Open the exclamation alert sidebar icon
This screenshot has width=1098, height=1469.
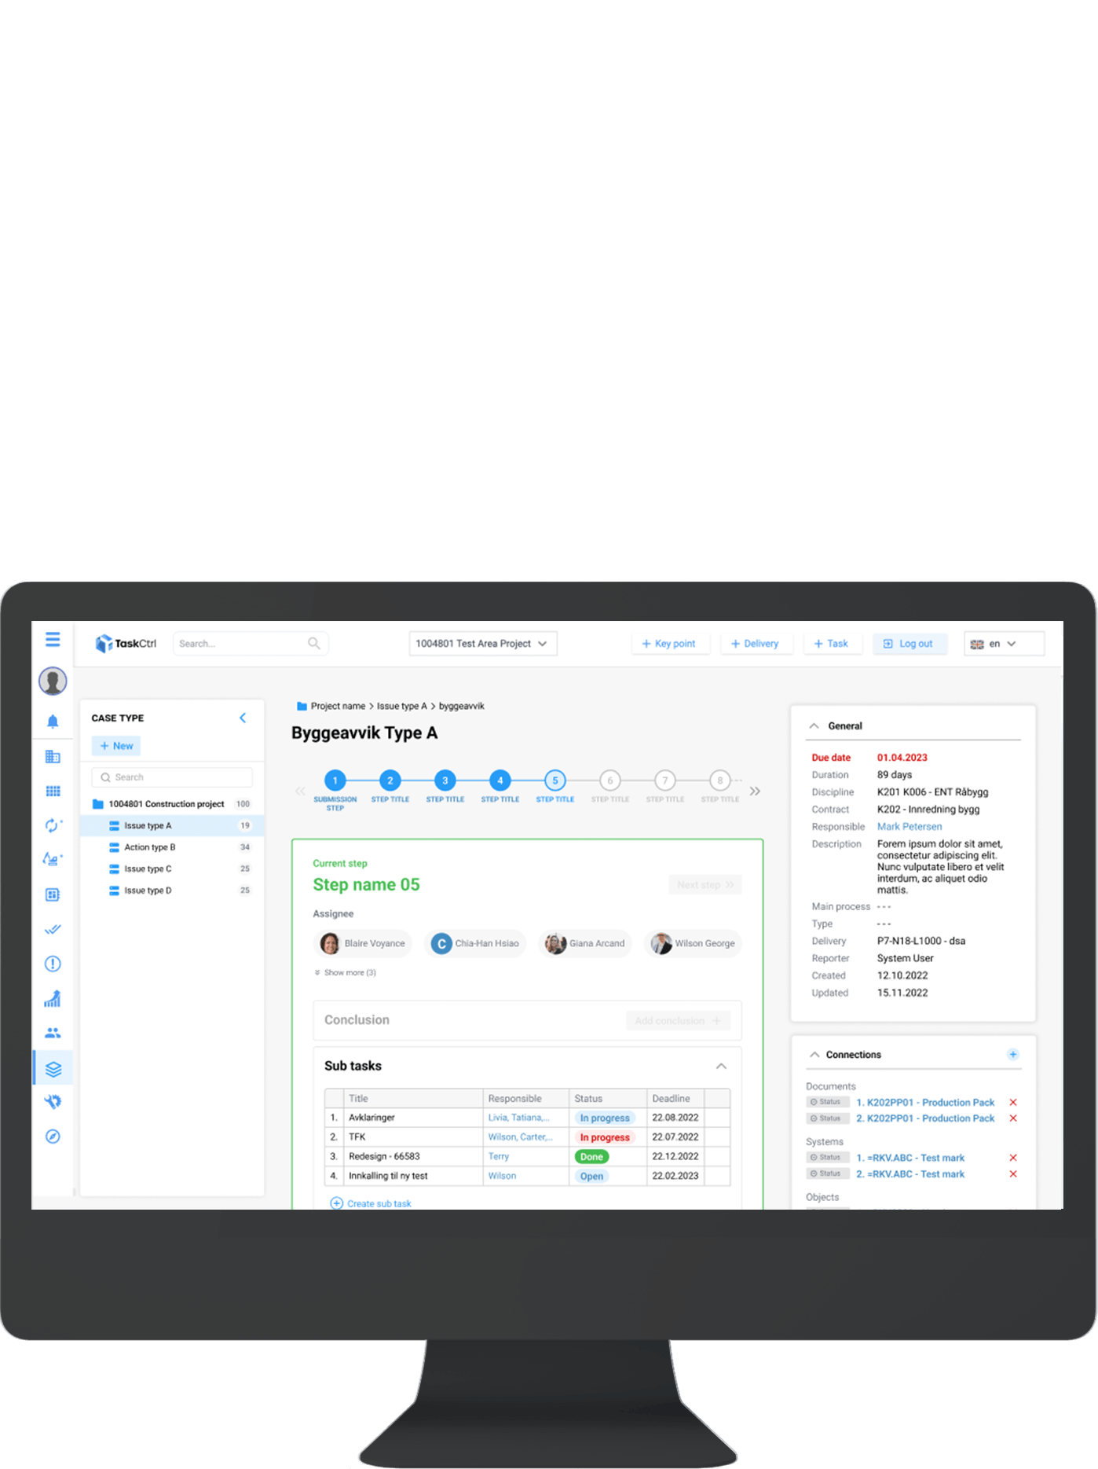[x=53, y=964]
